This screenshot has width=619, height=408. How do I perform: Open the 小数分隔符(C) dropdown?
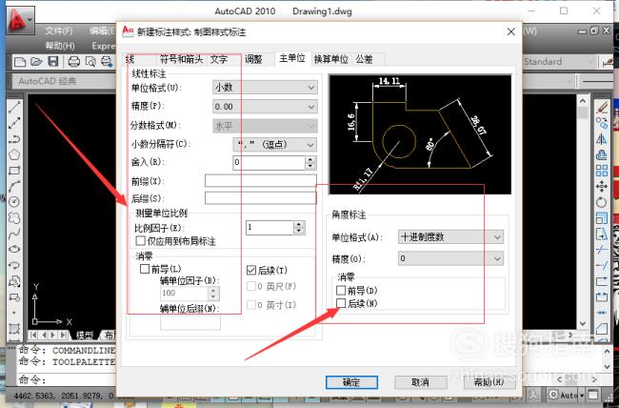275,144
